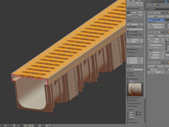Image resolution: width=169 pixels, height=127 pixels.
Task: Click the Subsurf modifier name field
Action: click(157, 13)
